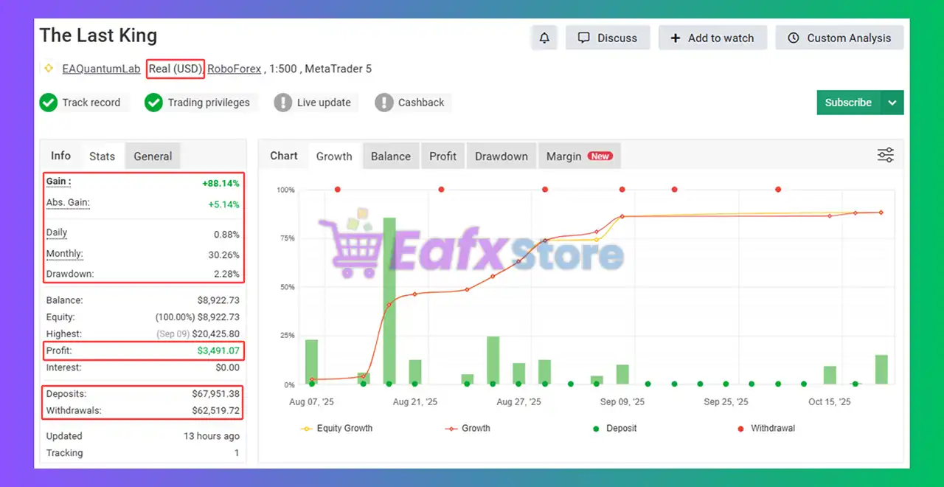
Task: Open chart settings sliders icon
Action: tap(885, 155)
